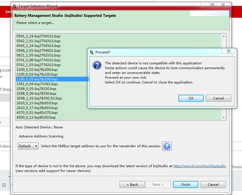Select 0541_2_24-bq27541G1.bqz
Screen dimensions: 242x195
[x=39, y=36]
